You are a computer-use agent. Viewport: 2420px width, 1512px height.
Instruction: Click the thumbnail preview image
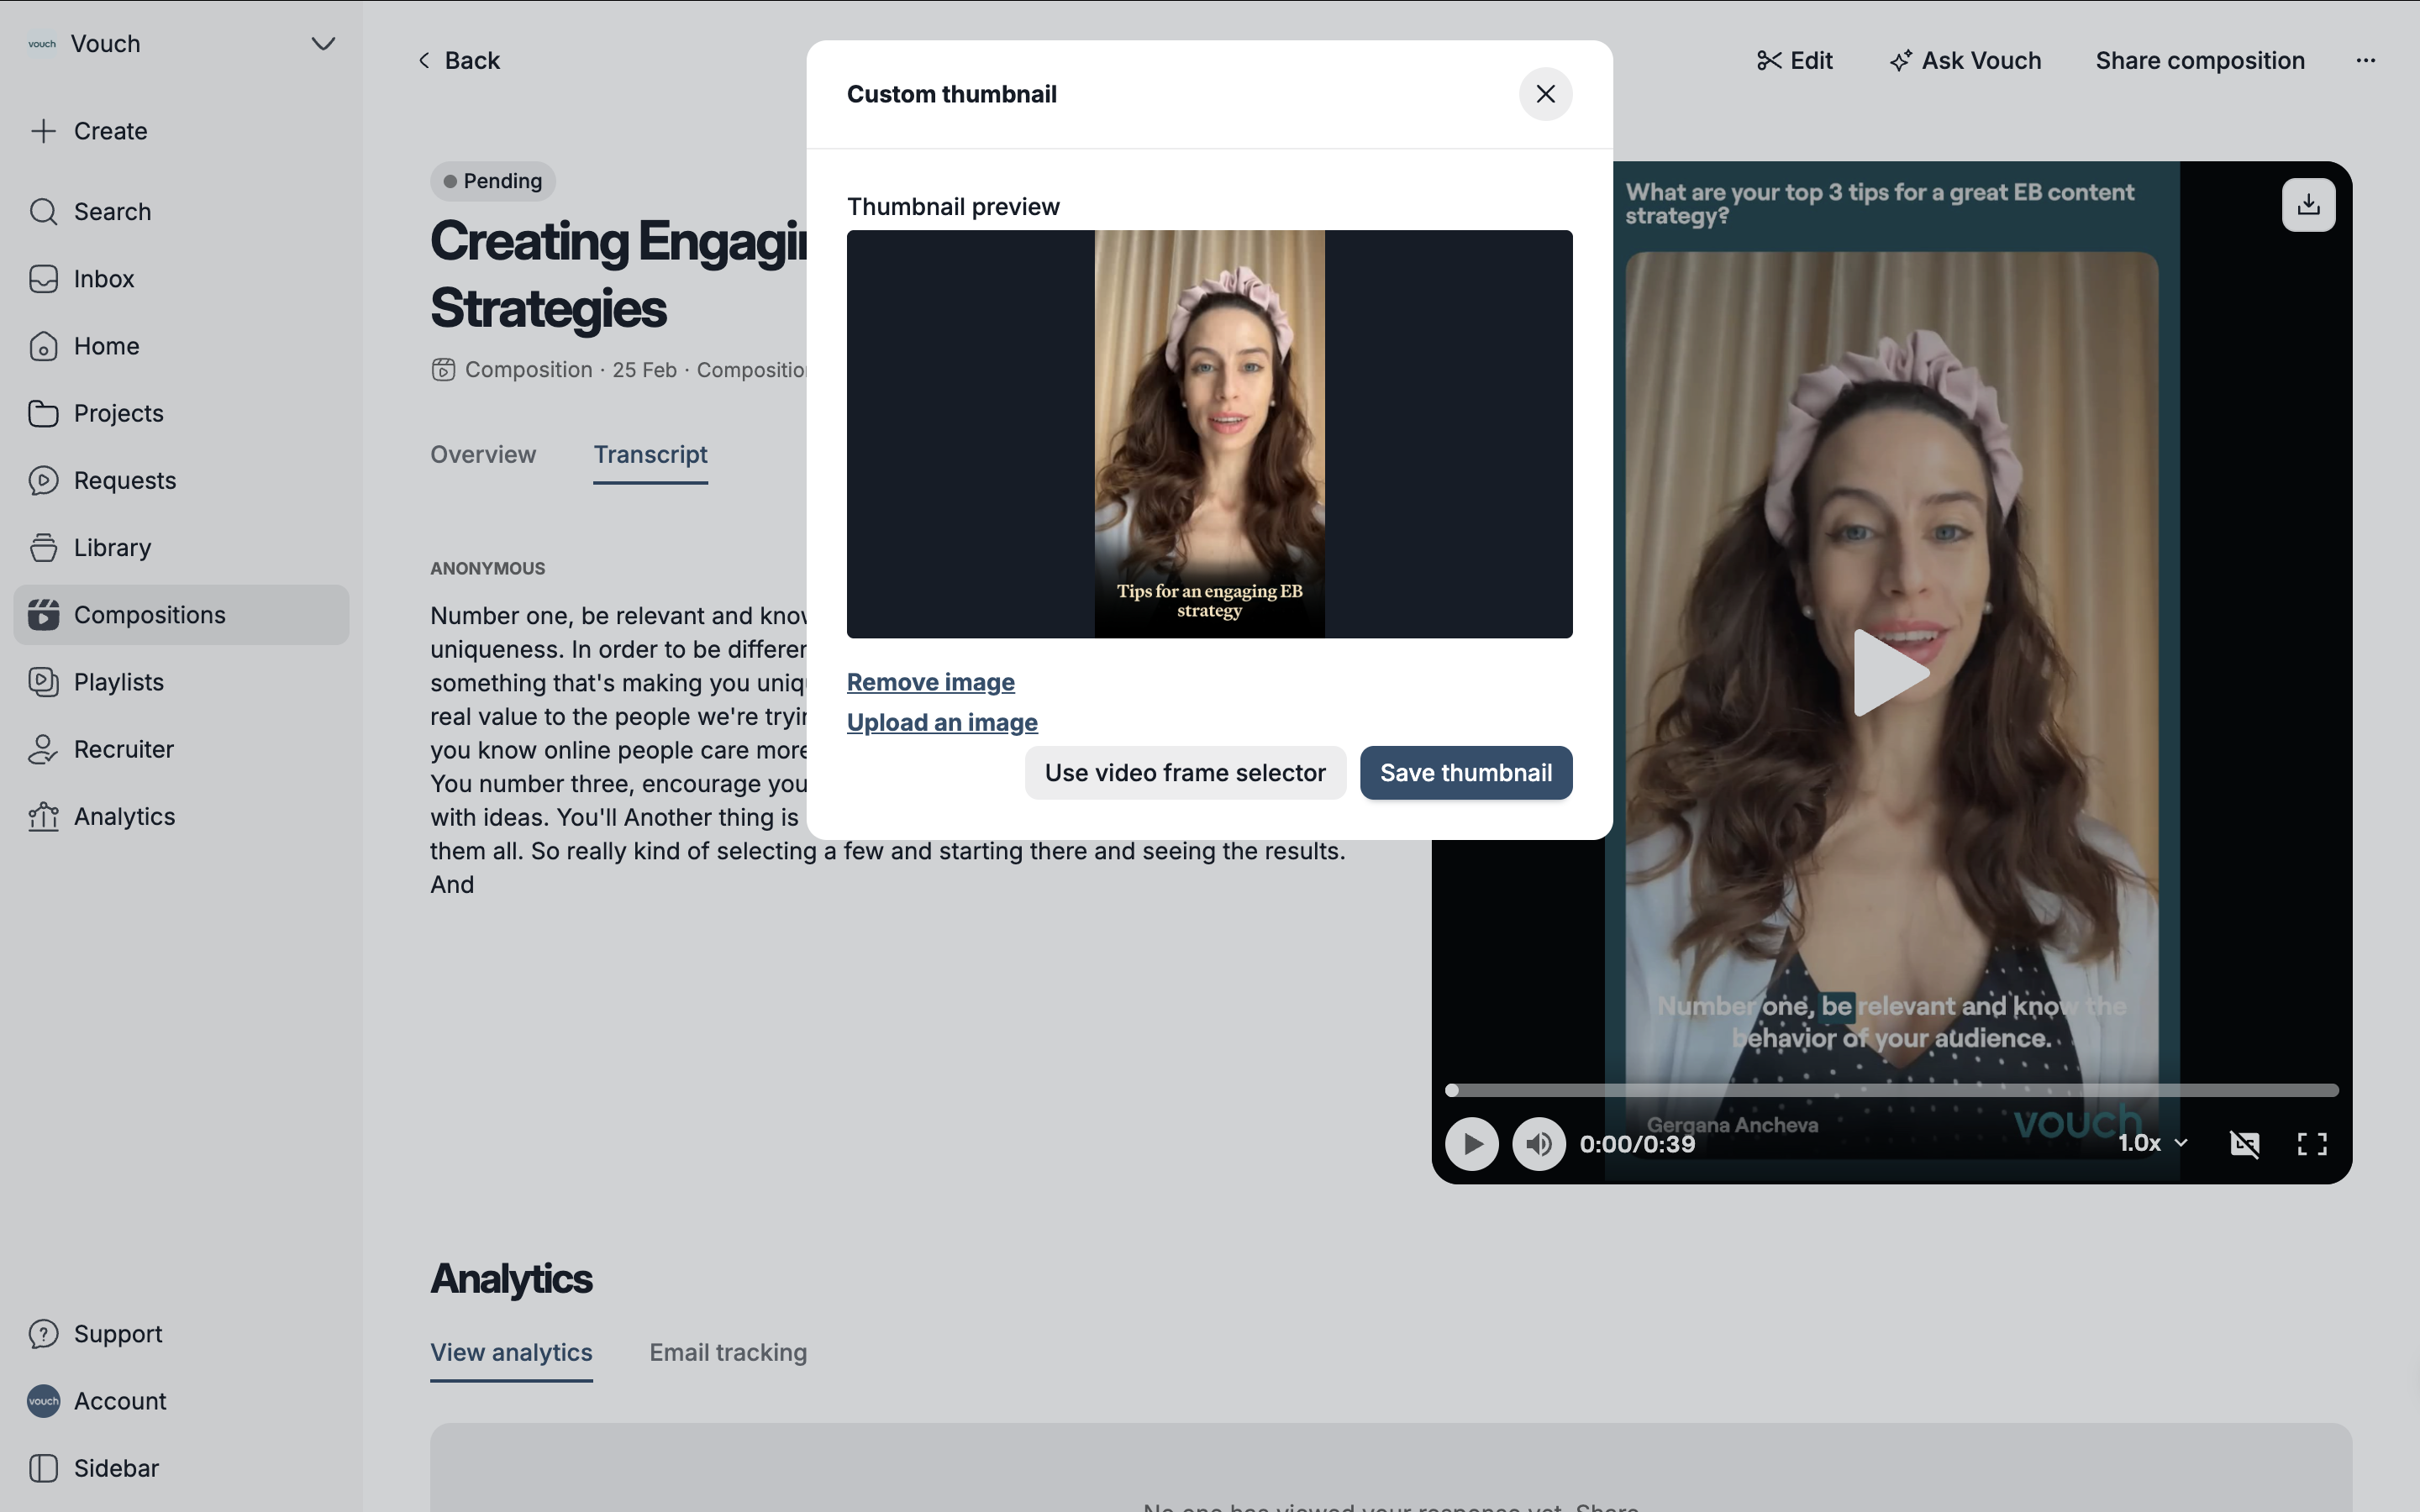pos(1209,434)
